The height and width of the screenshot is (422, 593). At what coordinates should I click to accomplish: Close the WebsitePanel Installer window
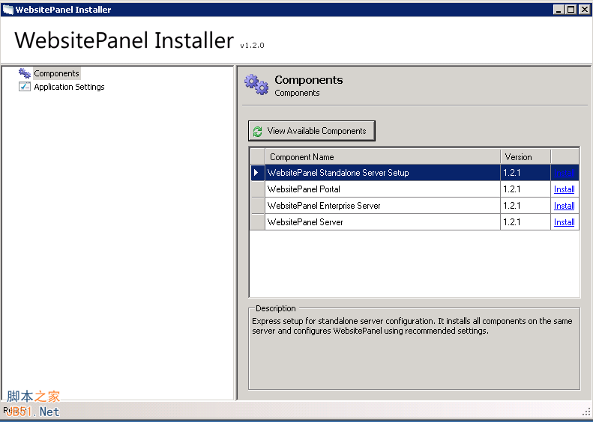tap(583, 10)
